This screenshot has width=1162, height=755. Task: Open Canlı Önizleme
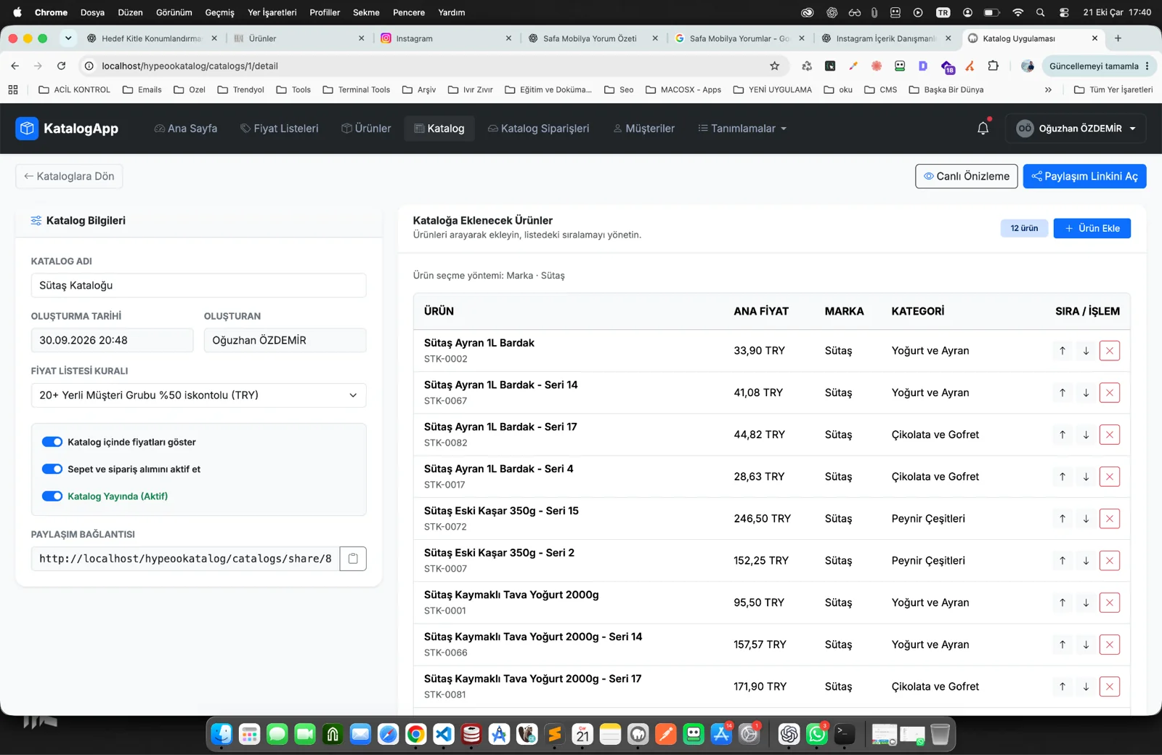click(966, 177)
